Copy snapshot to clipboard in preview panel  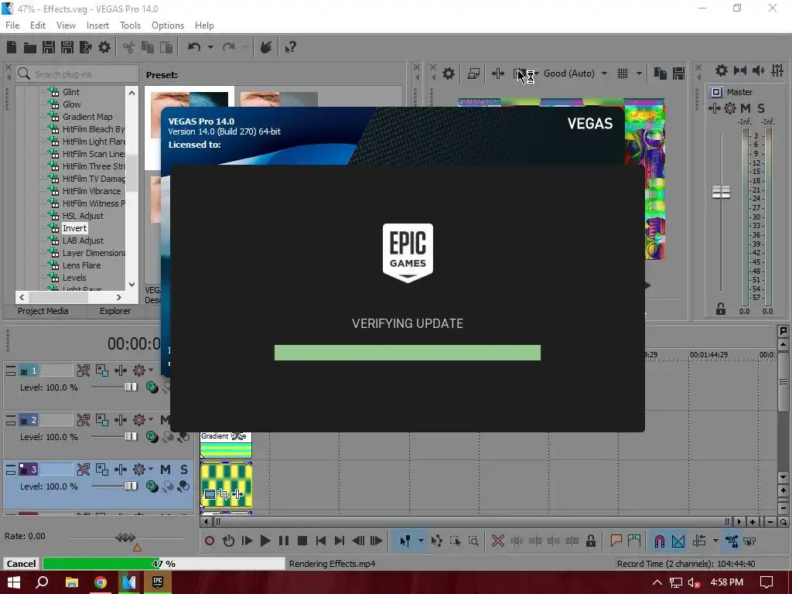point(661,73)
